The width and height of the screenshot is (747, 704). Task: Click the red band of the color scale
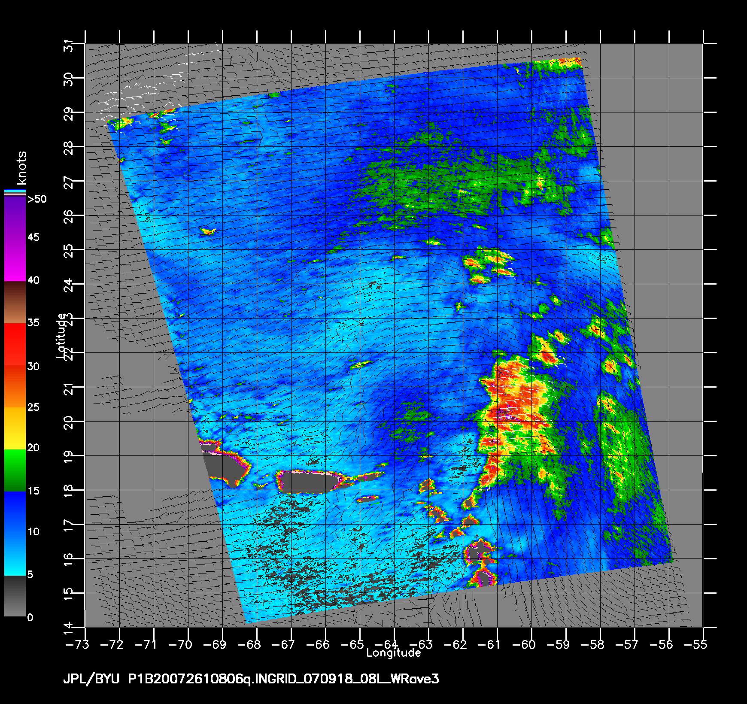click(15, 343)
